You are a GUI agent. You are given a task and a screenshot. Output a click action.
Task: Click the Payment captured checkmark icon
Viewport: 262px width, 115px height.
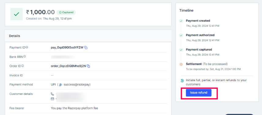(x=181, y=50)
